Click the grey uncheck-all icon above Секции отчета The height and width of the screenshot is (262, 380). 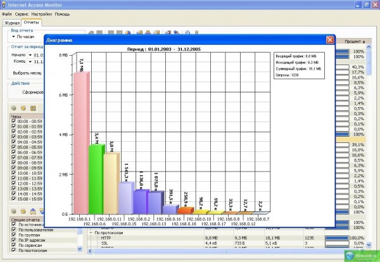pyautogui.click(x=14, y=211)
